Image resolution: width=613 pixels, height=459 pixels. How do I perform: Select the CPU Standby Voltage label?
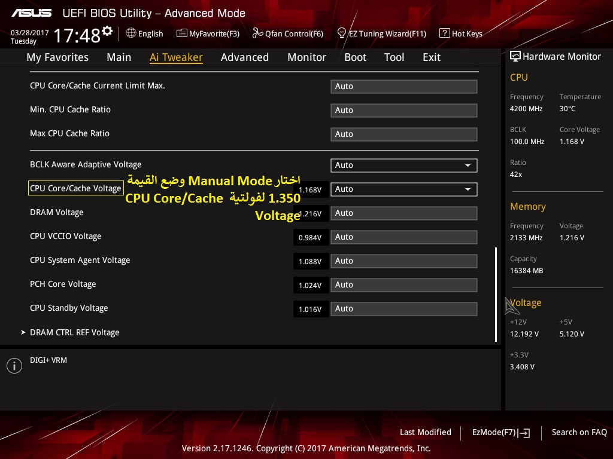[69, 308]
